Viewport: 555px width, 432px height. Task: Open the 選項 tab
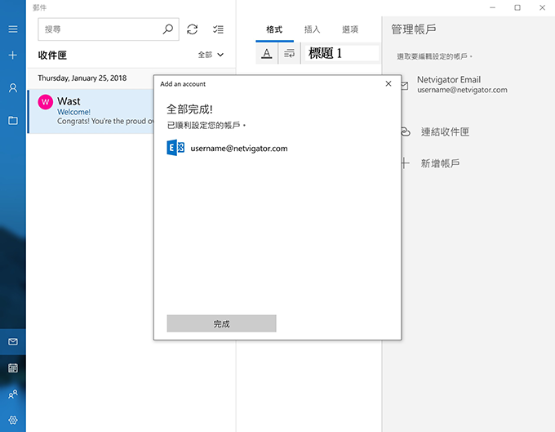pyautogui.click(x=349, y=29)
